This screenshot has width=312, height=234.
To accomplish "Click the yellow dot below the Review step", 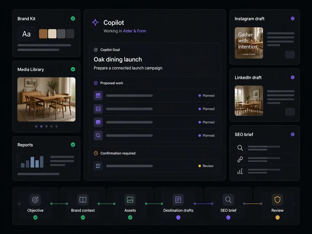I will pos(277,217).
